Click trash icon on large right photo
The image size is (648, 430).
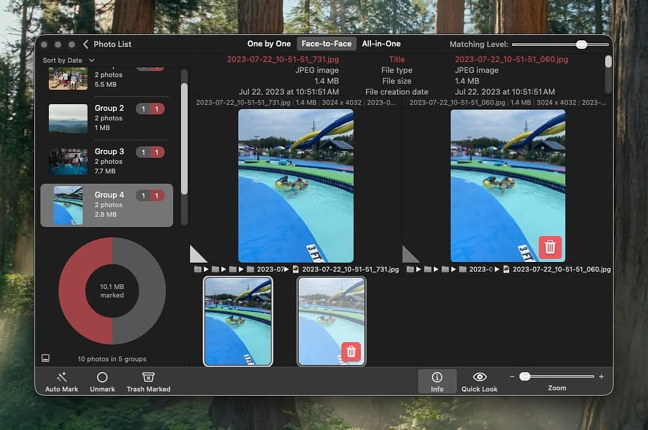pos(550,247)
